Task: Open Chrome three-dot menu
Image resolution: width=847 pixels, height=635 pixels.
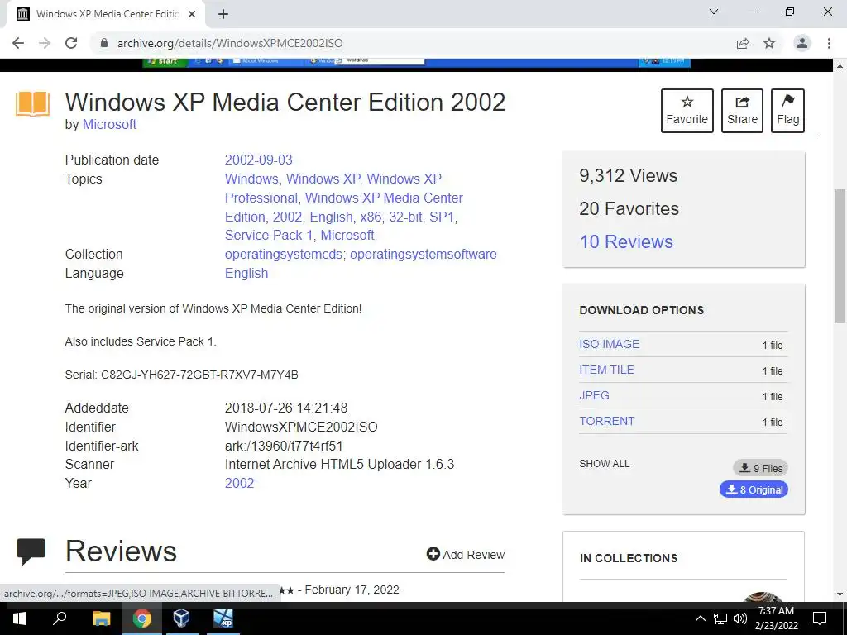Action: click(829, 43)
